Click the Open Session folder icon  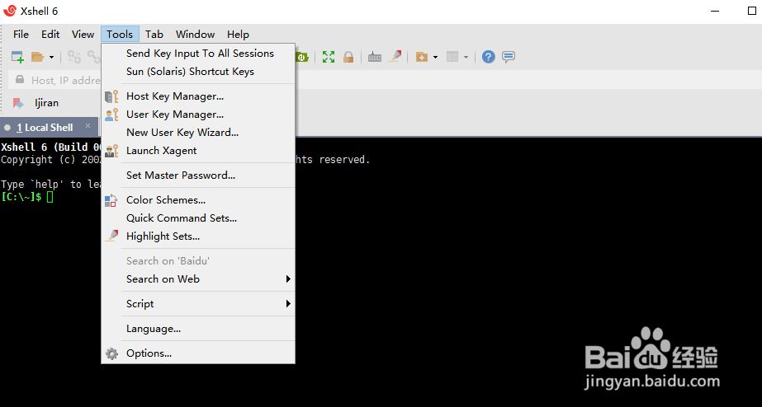pyautogui.click(x=37, y=57)
